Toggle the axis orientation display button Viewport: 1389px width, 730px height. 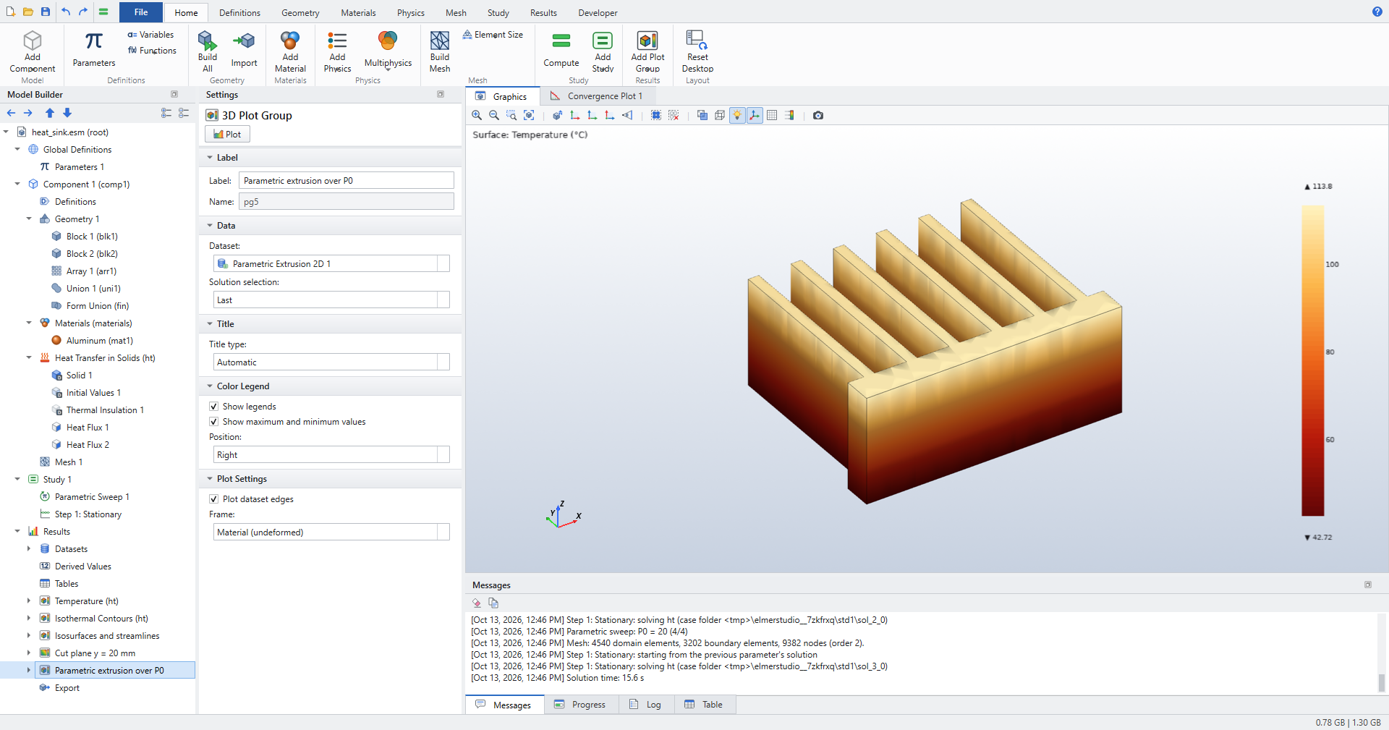pos(755,115)
